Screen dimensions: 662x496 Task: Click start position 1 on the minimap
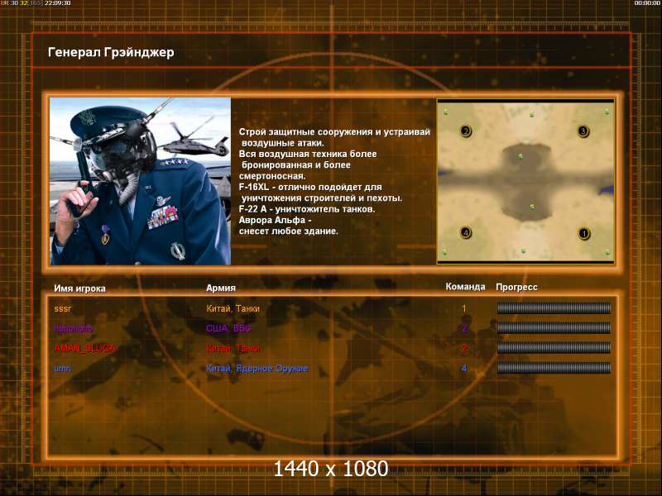point(584,233)
